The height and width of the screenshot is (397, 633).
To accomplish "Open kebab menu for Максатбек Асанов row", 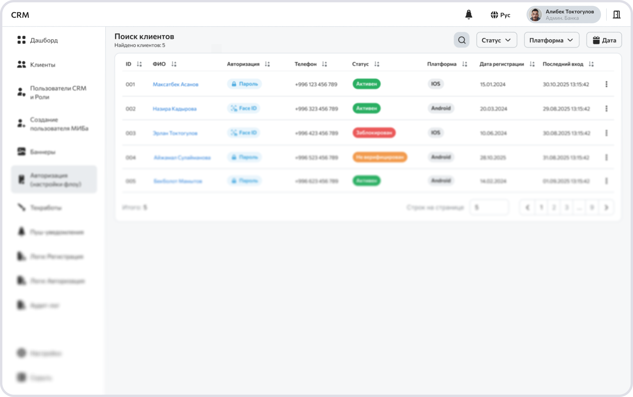I will [606, 84].
